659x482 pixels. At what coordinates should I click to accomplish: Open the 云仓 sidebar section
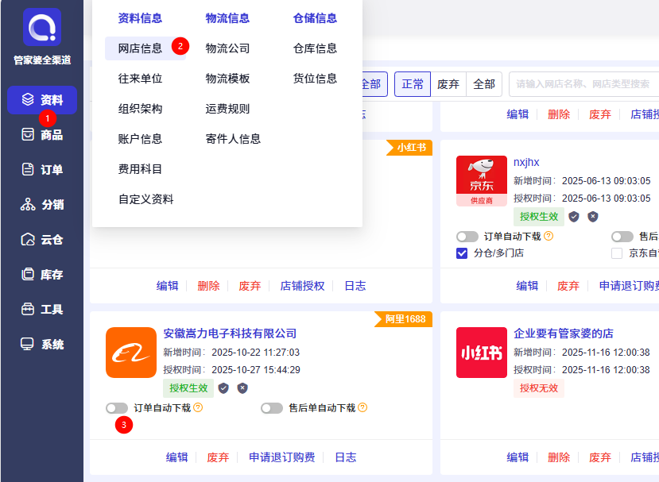[42, 240]
